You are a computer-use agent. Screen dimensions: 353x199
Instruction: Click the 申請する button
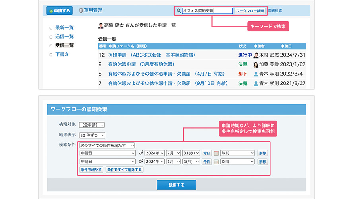pos(60,11)
